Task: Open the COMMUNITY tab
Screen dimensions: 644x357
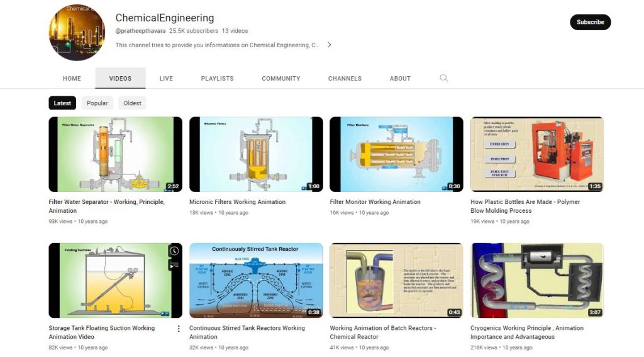Action: (x=281, y=78)
